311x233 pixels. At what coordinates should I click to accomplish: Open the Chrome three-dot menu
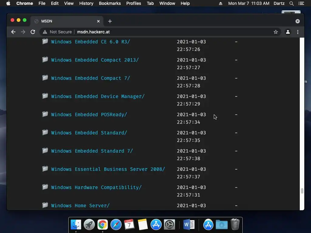point(298,32)
